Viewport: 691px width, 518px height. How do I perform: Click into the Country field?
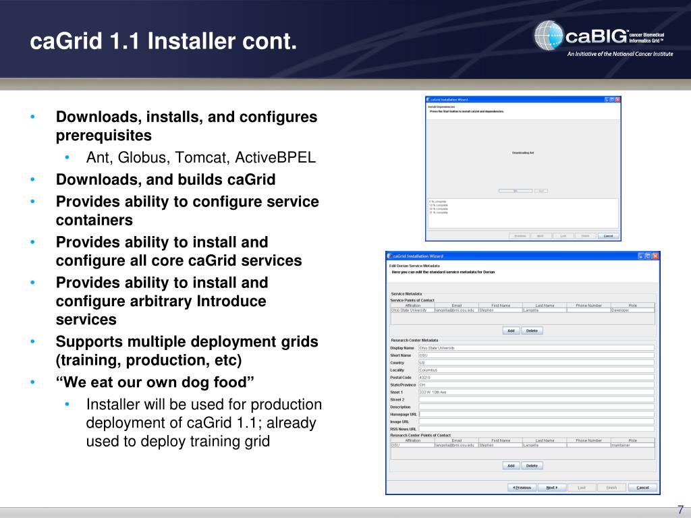tap(536, 363)
